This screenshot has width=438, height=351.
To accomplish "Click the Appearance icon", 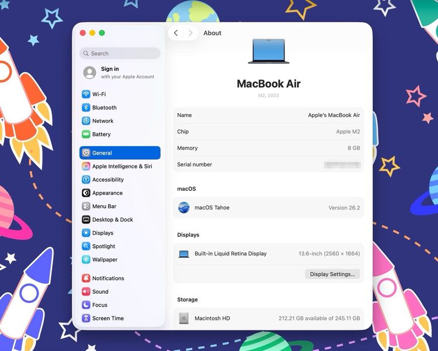I will coord(86,193).
